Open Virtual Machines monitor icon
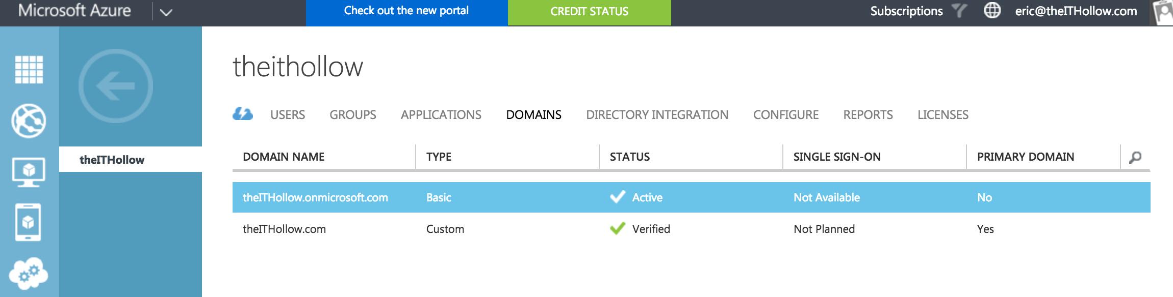Viewport: 1173px width, 297px height. coord(29,172)
